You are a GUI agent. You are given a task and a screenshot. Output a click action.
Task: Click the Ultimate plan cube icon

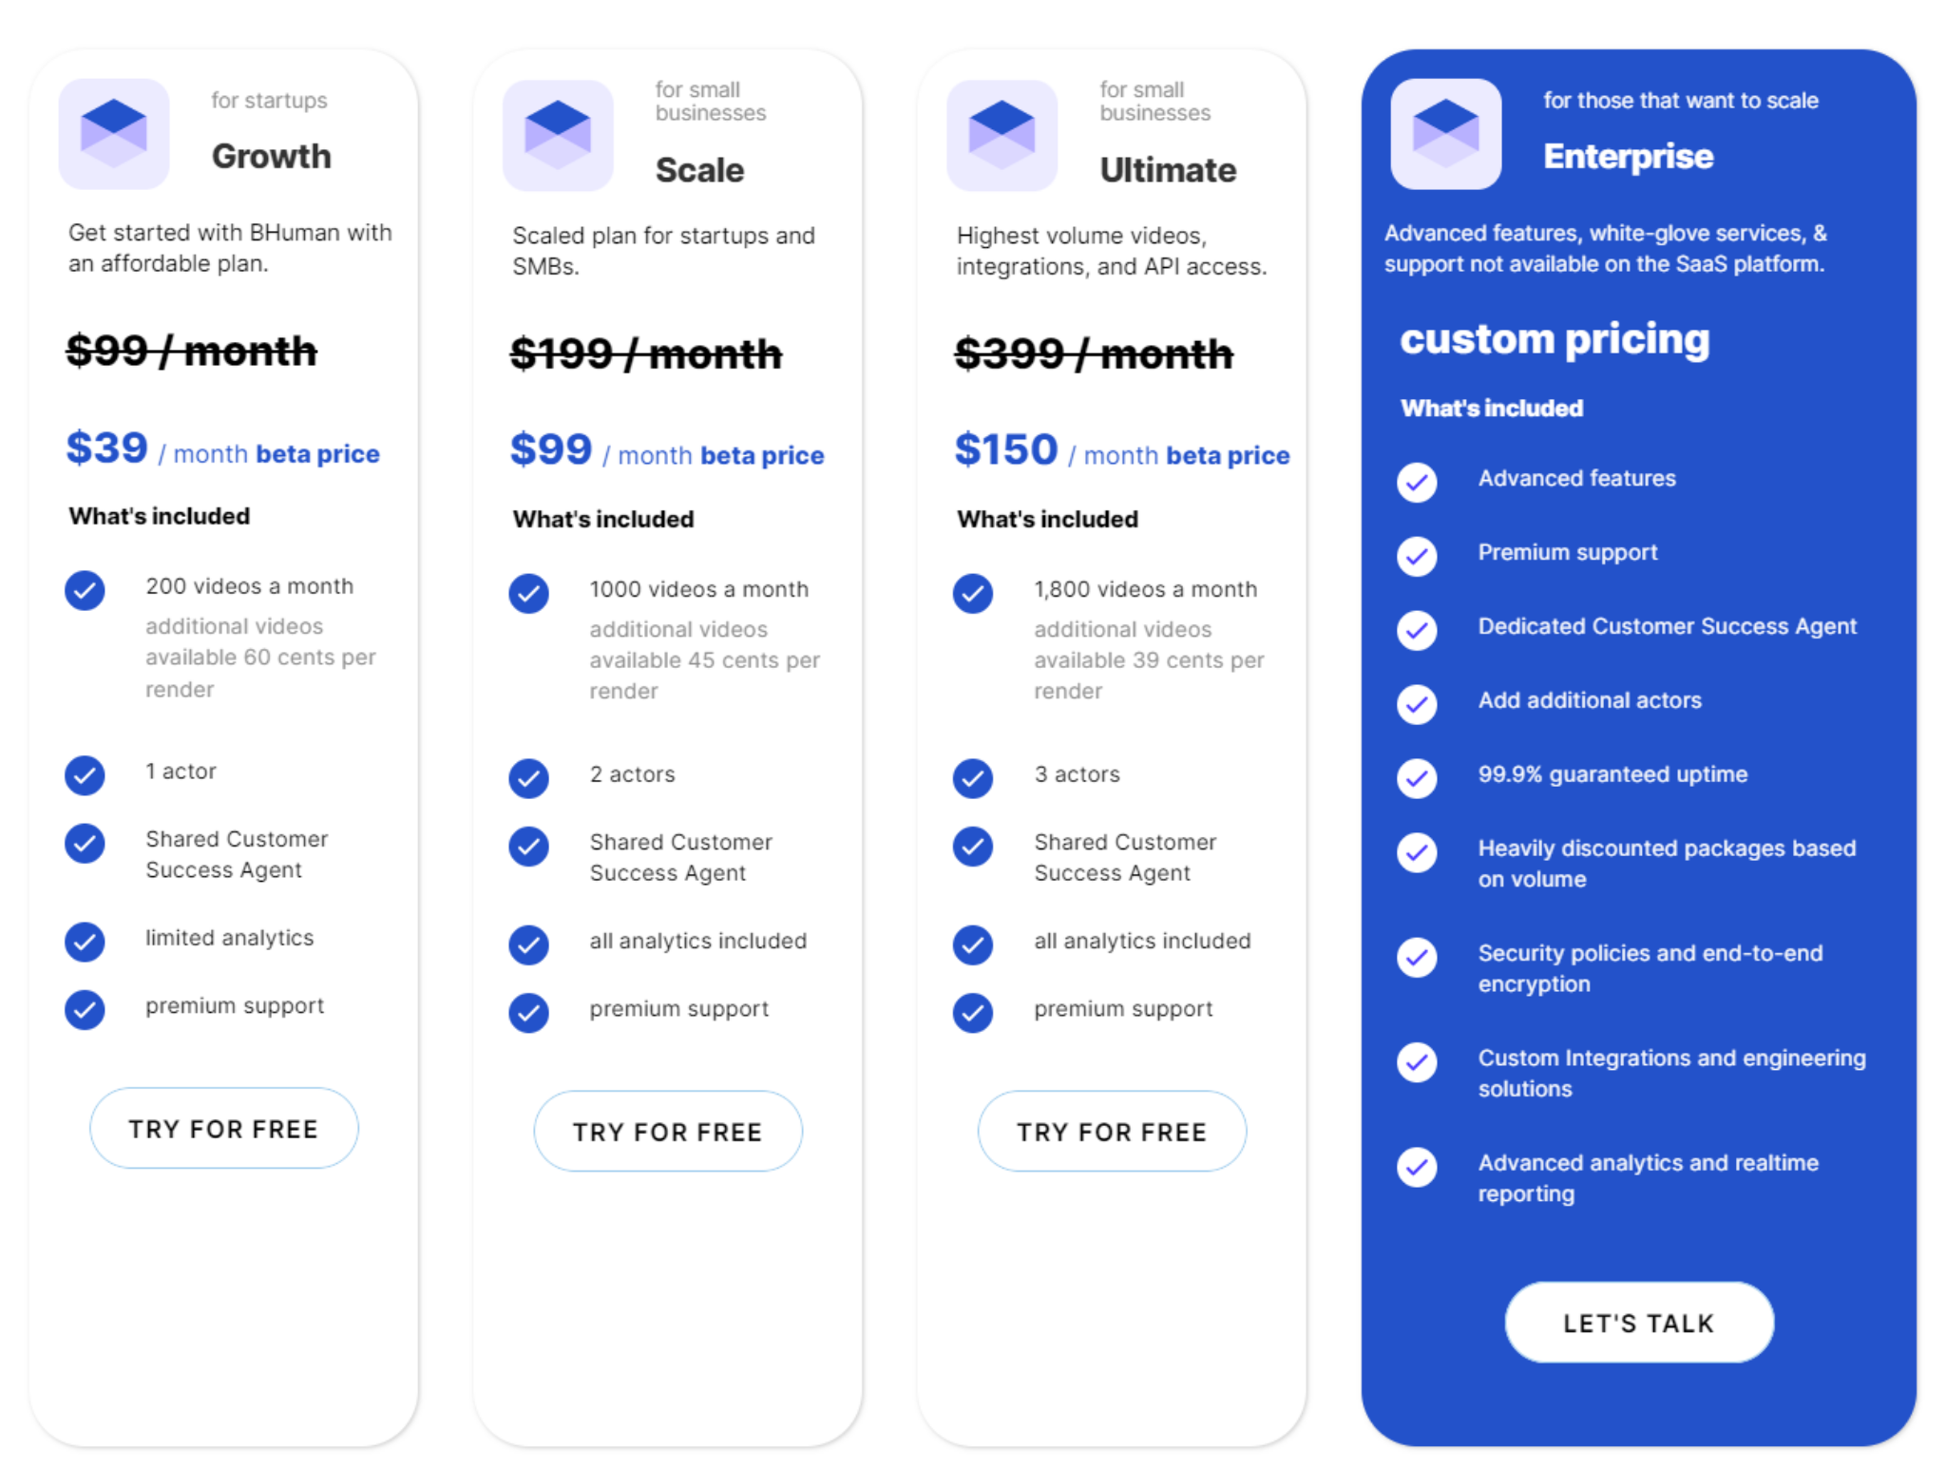(1002, 135)
